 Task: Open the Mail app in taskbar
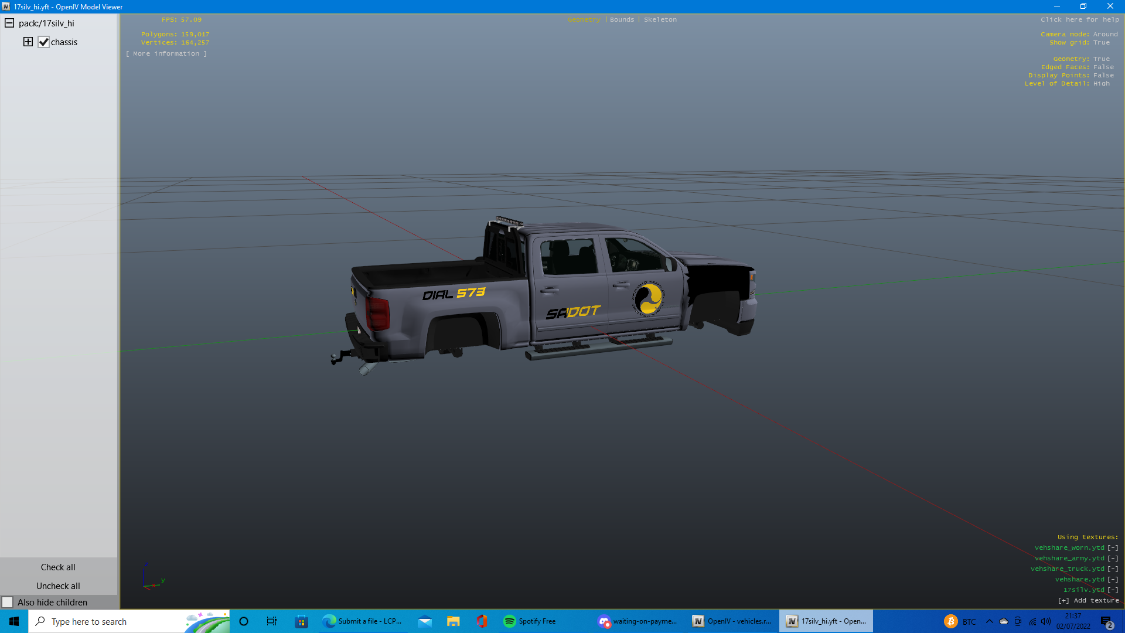click(x=425, y=621)
